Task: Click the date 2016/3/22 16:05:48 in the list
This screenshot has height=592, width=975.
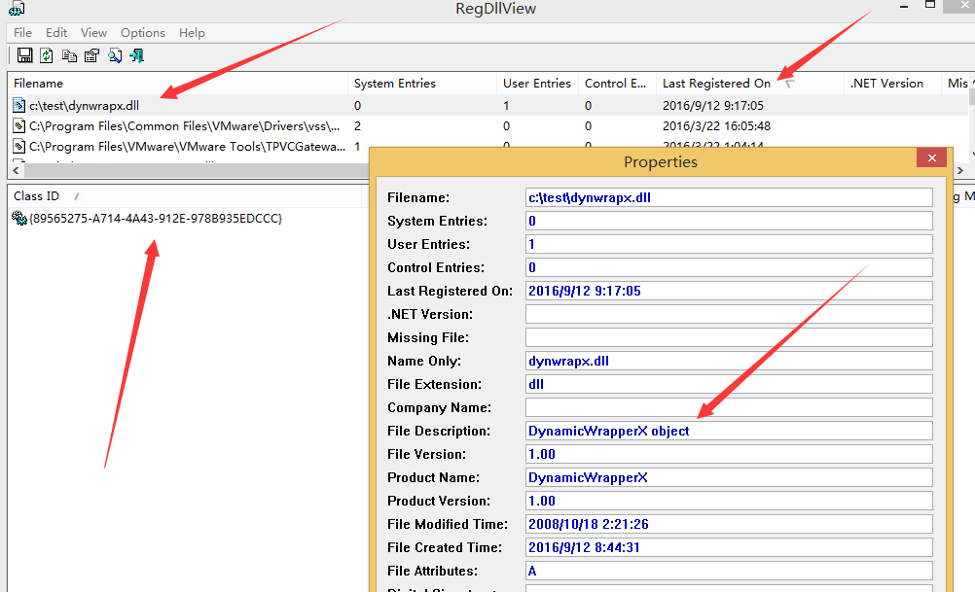Action: click(716, 126)
